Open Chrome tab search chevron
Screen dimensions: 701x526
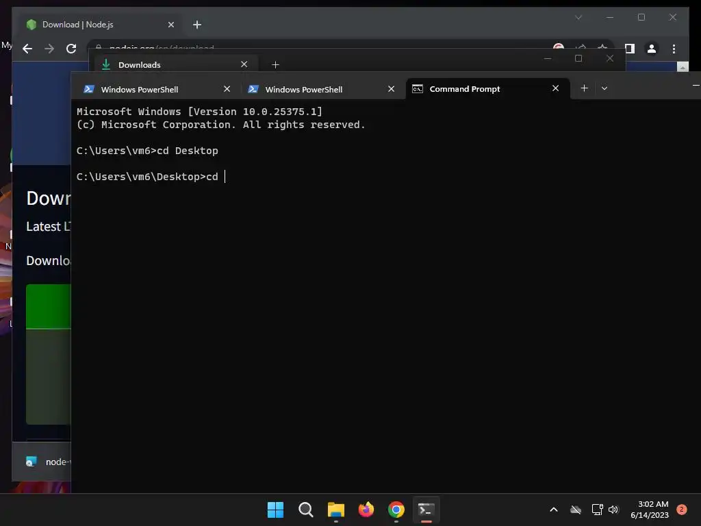(x=578, y=17)
